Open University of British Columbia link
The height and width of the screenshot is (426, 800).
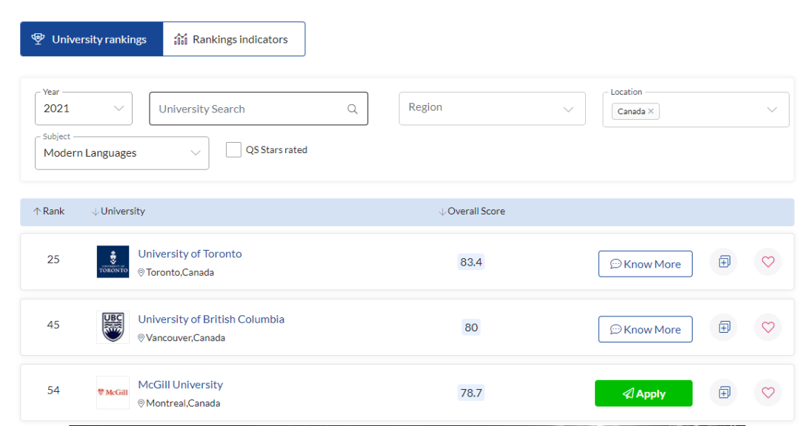(211, 319)
